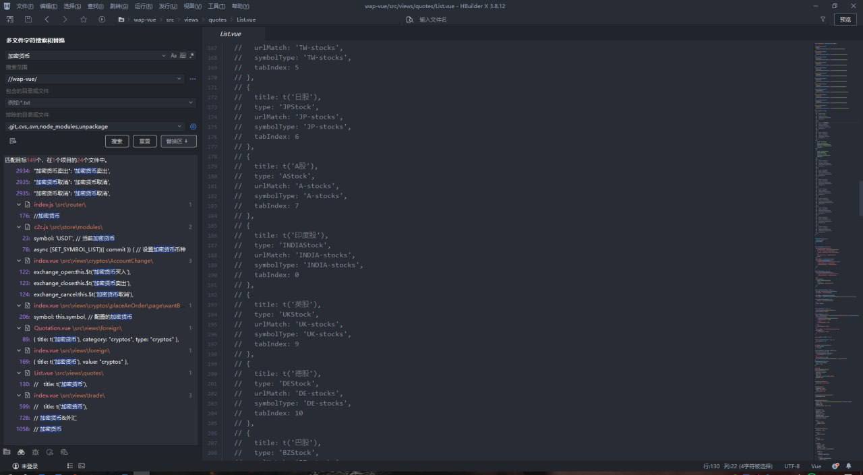The width and height of the screenshot is (863, 475).
Task: Open the 运行(R) menu
Action: (143, 6)
